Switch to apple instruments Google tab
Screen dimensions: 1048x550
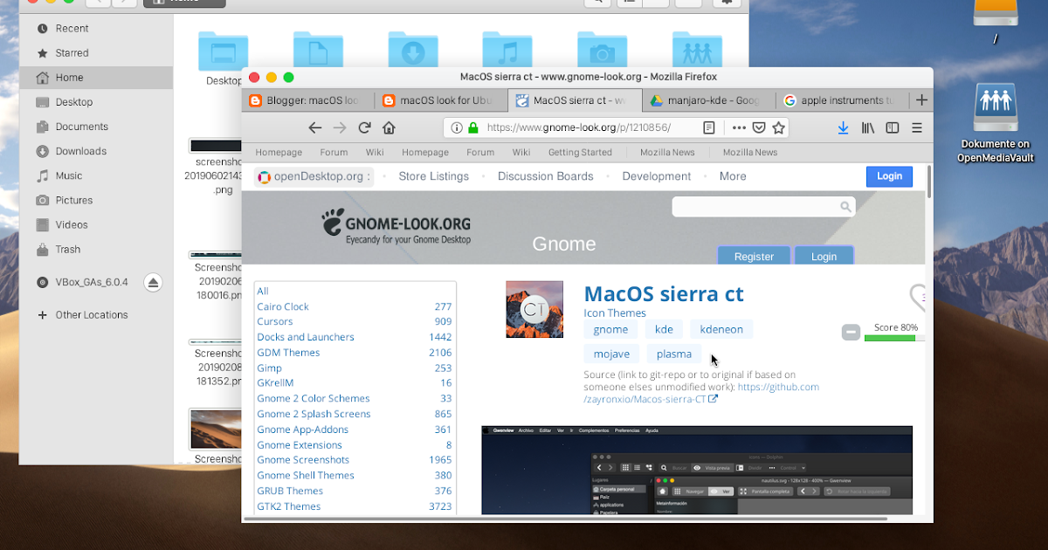coord(842,100)
